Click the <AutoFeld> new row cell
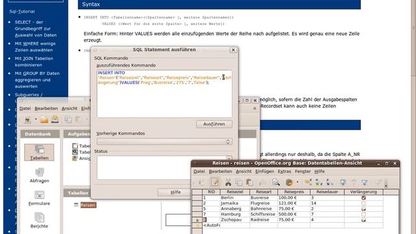The width and height of the screenshot is (416, 234). coord(211,226)
